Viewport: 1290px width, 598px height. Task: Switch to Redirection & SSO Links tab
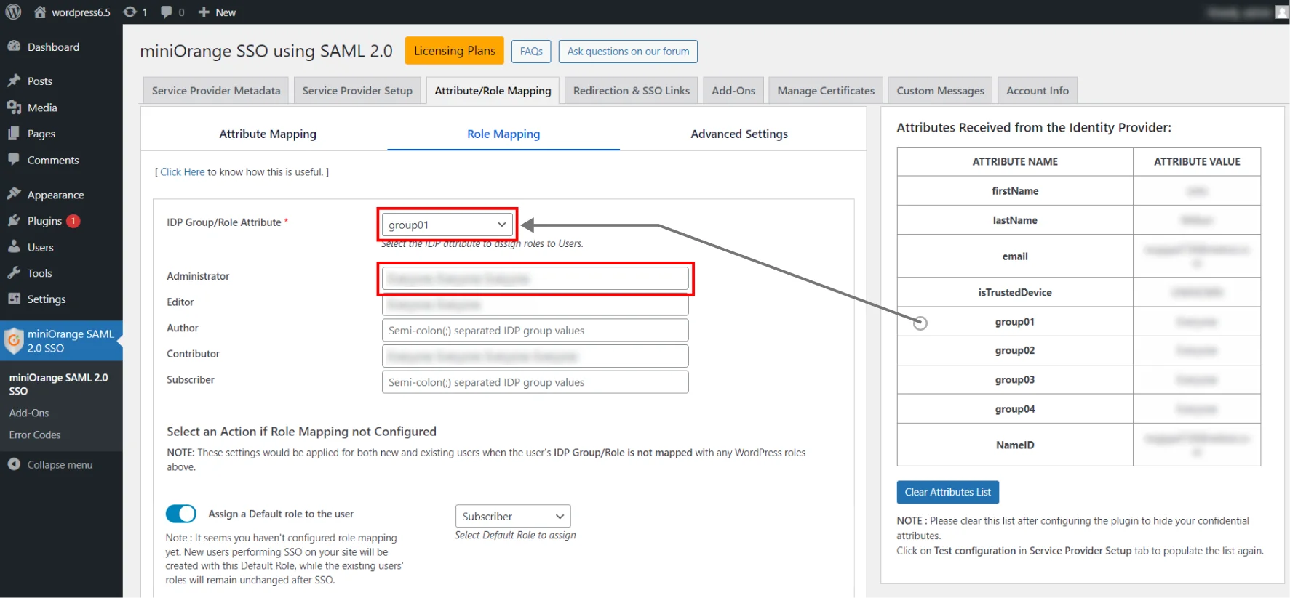coord(632,90)
